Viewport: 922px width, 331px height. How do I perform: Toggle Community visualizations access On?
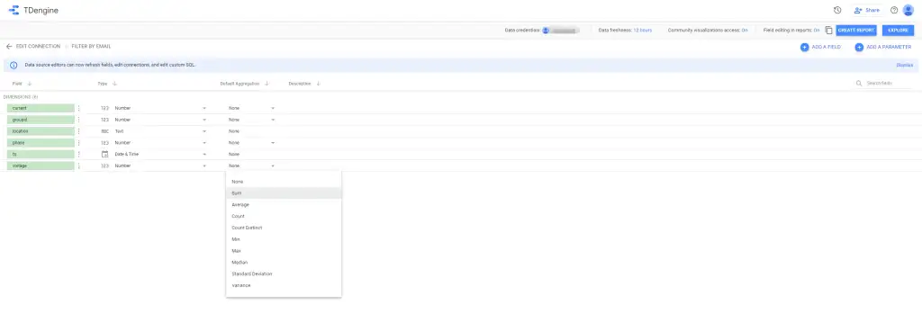pos(745,30)
